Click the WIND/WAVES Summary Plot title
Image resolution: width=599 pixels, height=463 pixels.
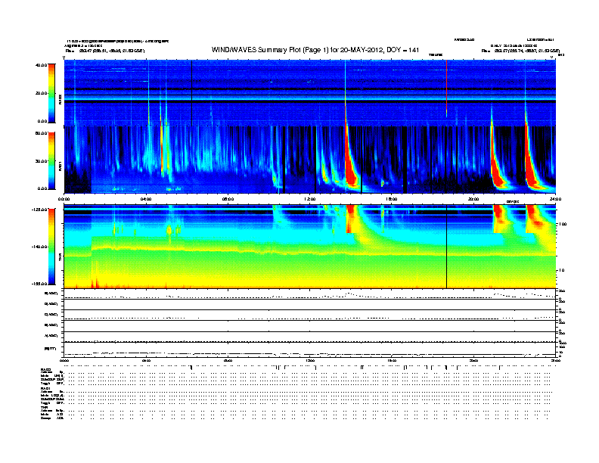pos(315,50)
